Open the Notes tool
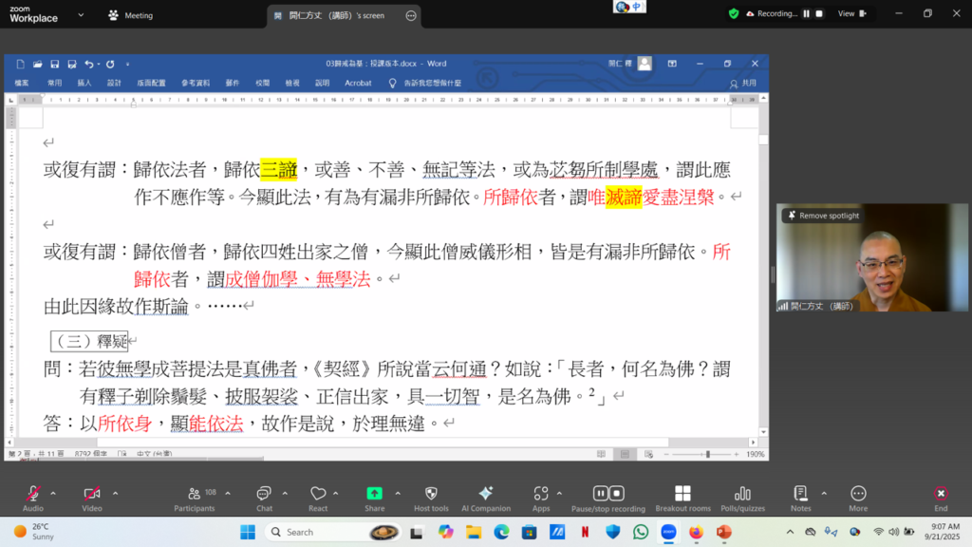Viewport: 972px width, 547px height. [x=800, y=494]
